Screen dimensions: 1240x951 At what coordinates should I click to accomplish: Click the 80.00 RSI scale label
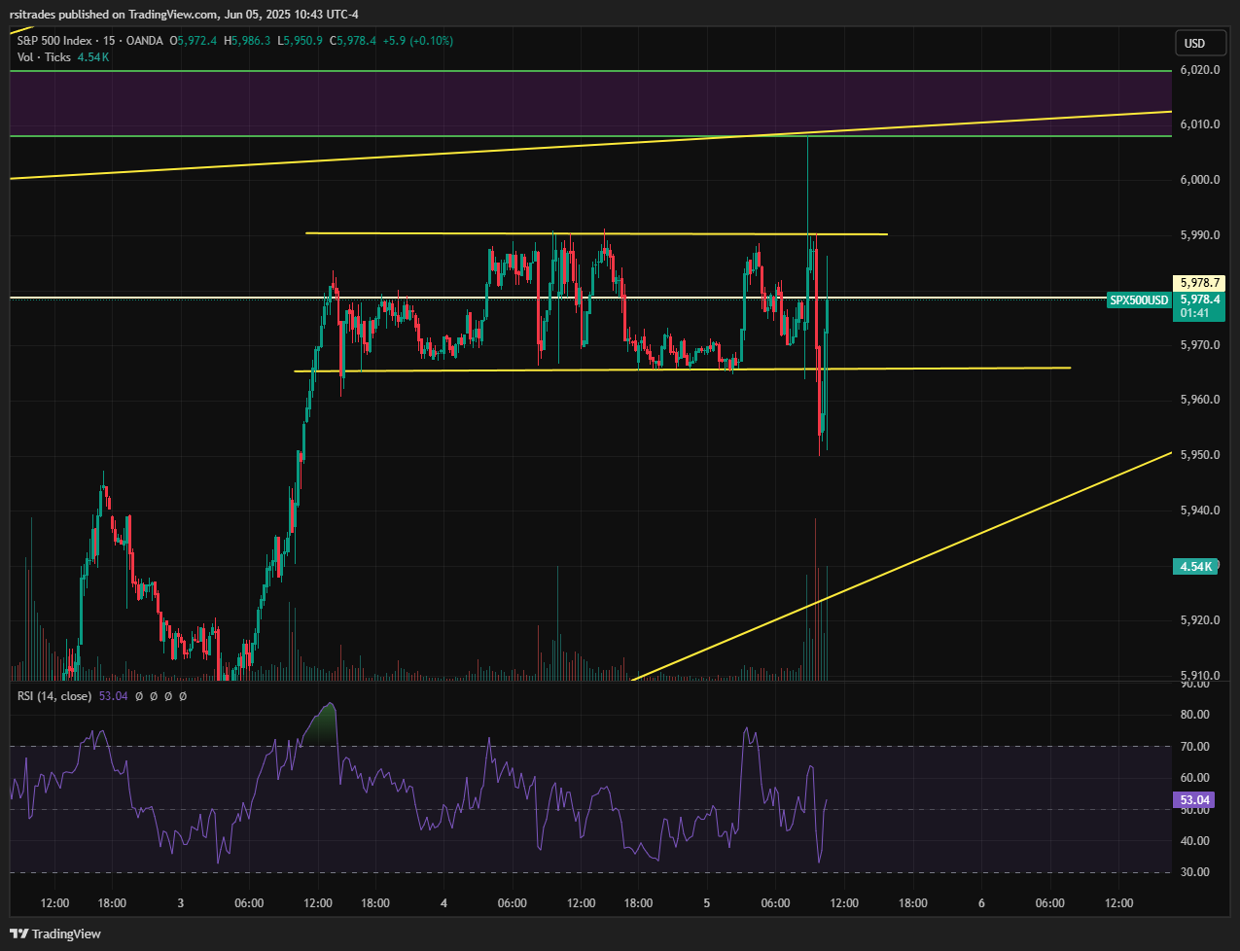point(1195,715)
